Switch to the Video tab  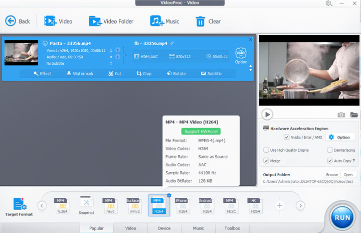(130, 228)
